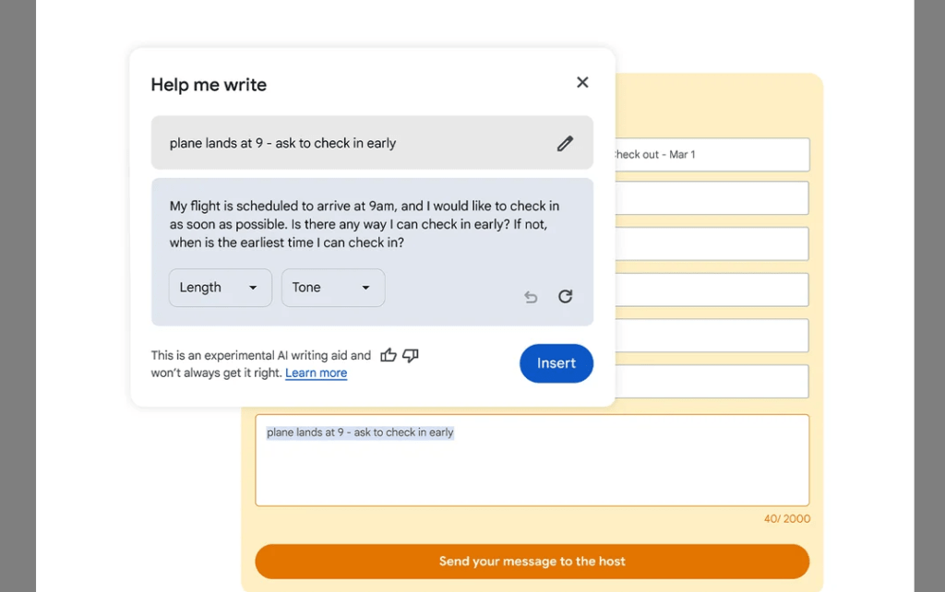Image resolution: width=945 pixels, height=592 pixels.
Task: Click the blank field directly beneath Check out
Action: pos(712,198)
